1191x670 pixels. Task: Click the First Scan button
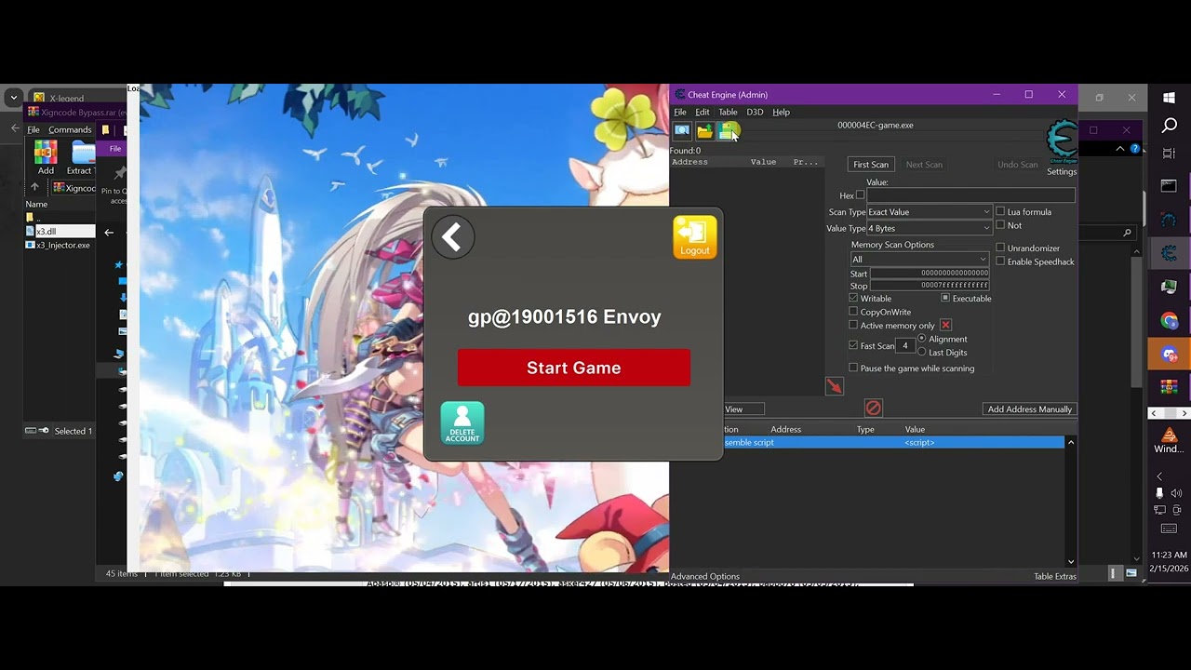coord(871,165)
